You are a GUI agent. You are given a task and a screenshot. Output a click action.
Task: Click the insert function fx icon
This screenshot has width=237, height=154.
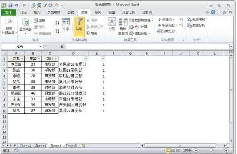coord(62,47)
